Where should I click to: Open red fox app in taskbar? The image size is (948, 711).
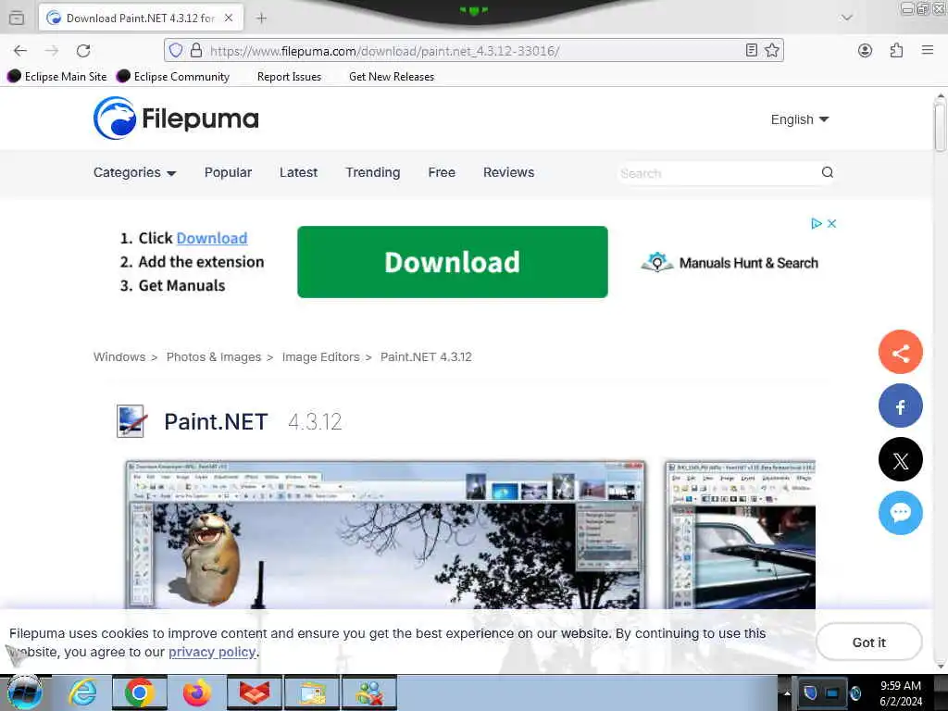pos(254,692)
